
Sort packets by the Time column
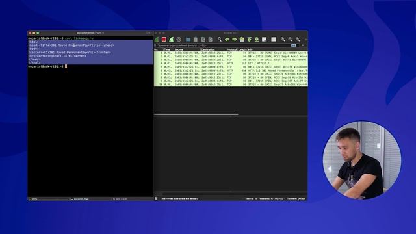coord(168,49)
